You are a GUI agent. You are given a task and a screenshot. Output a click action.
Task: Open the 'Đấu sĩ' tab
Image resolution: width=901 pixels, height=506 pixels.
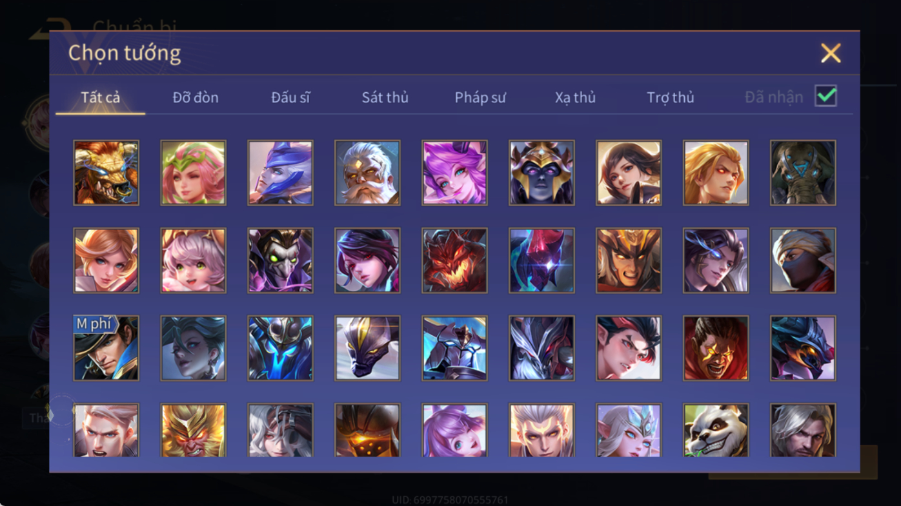290,97
